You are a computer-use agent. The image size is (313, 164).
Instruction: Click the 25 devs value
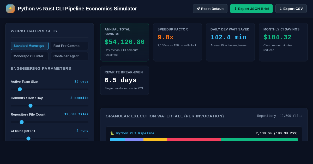[x=81, y=81]
